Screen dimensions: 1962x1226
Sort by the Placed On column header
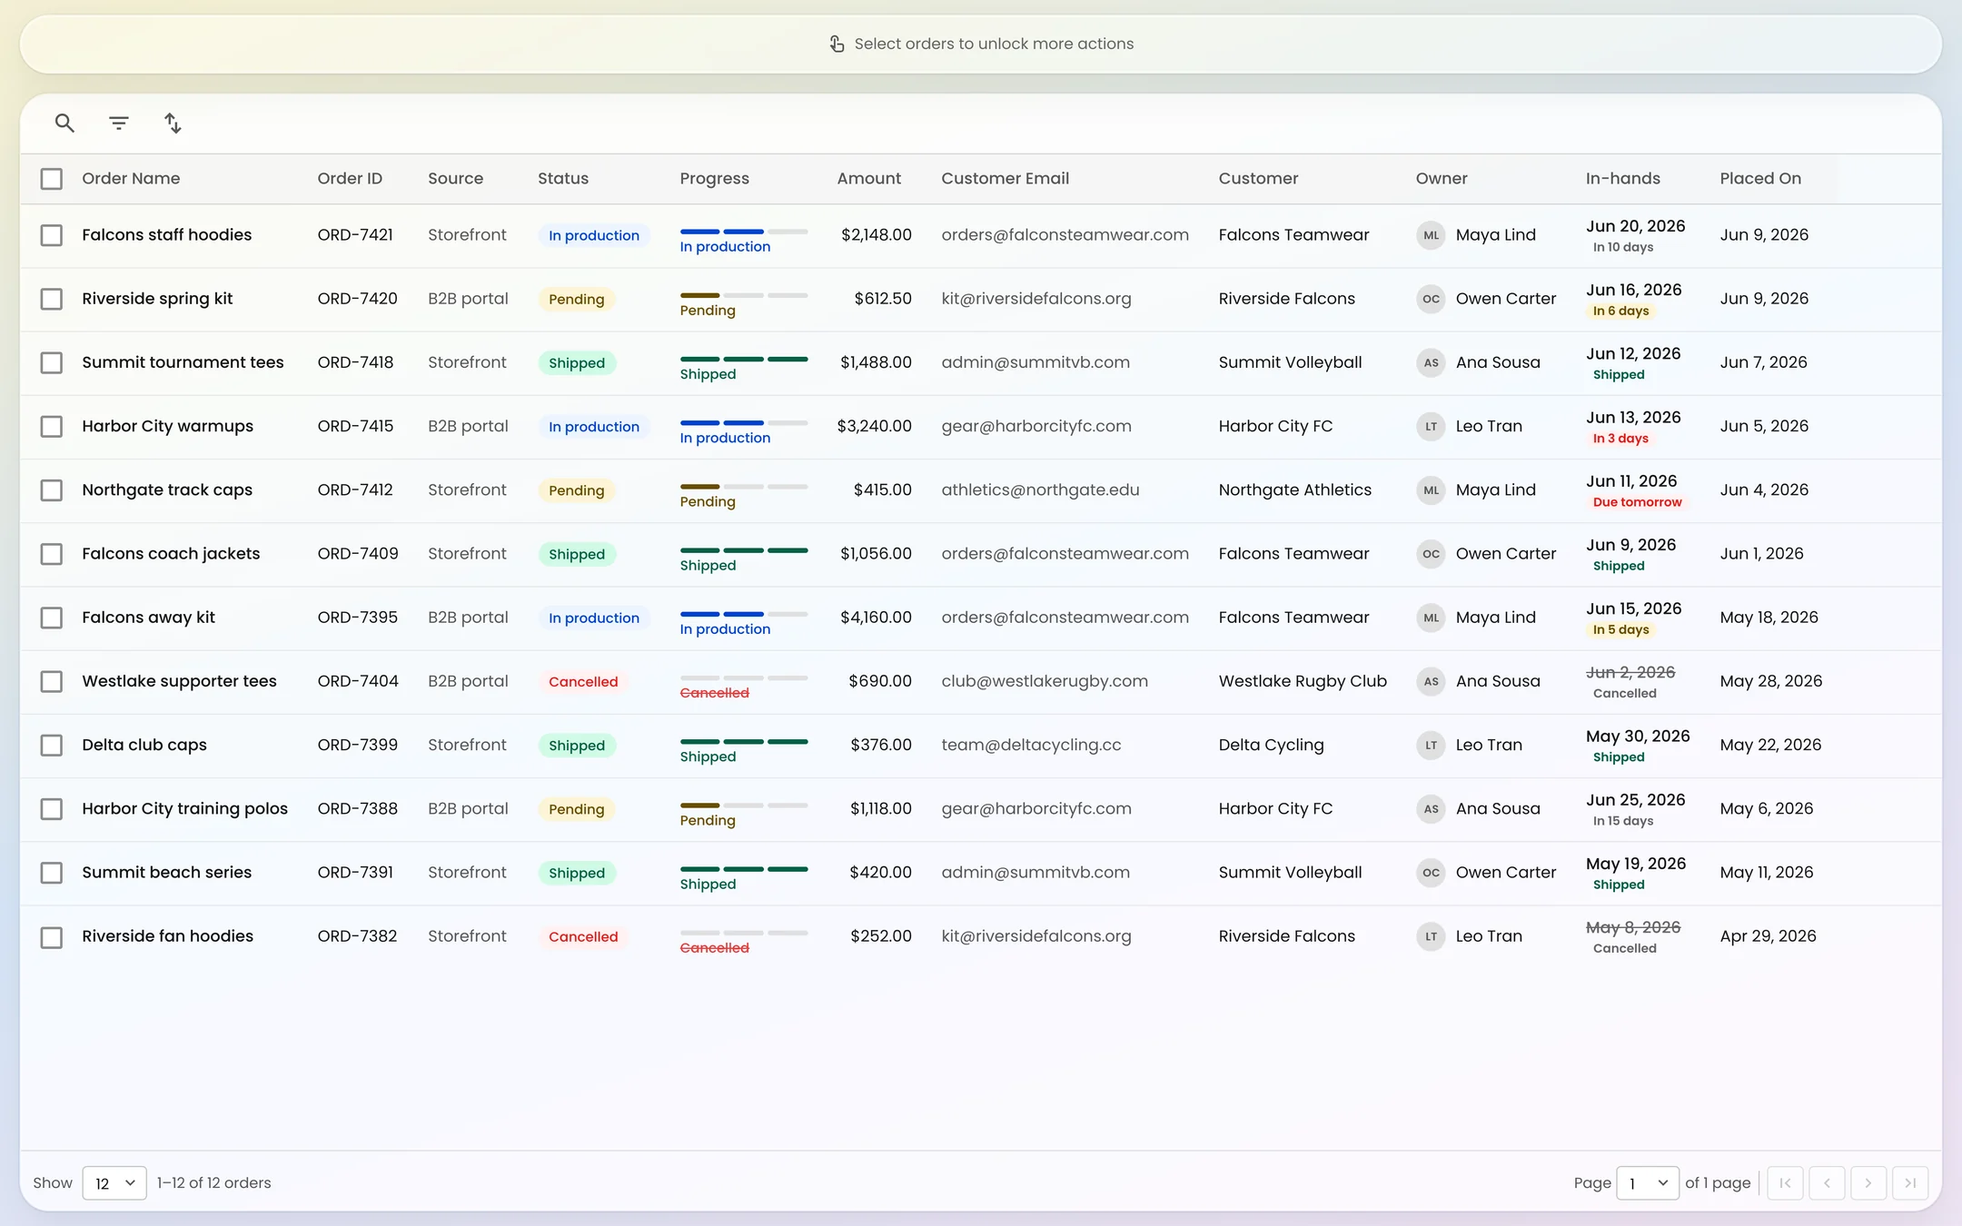(x=1760, y=179)
